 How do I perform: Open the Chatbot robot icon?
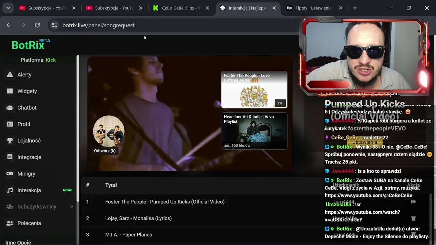pos(10,108)
